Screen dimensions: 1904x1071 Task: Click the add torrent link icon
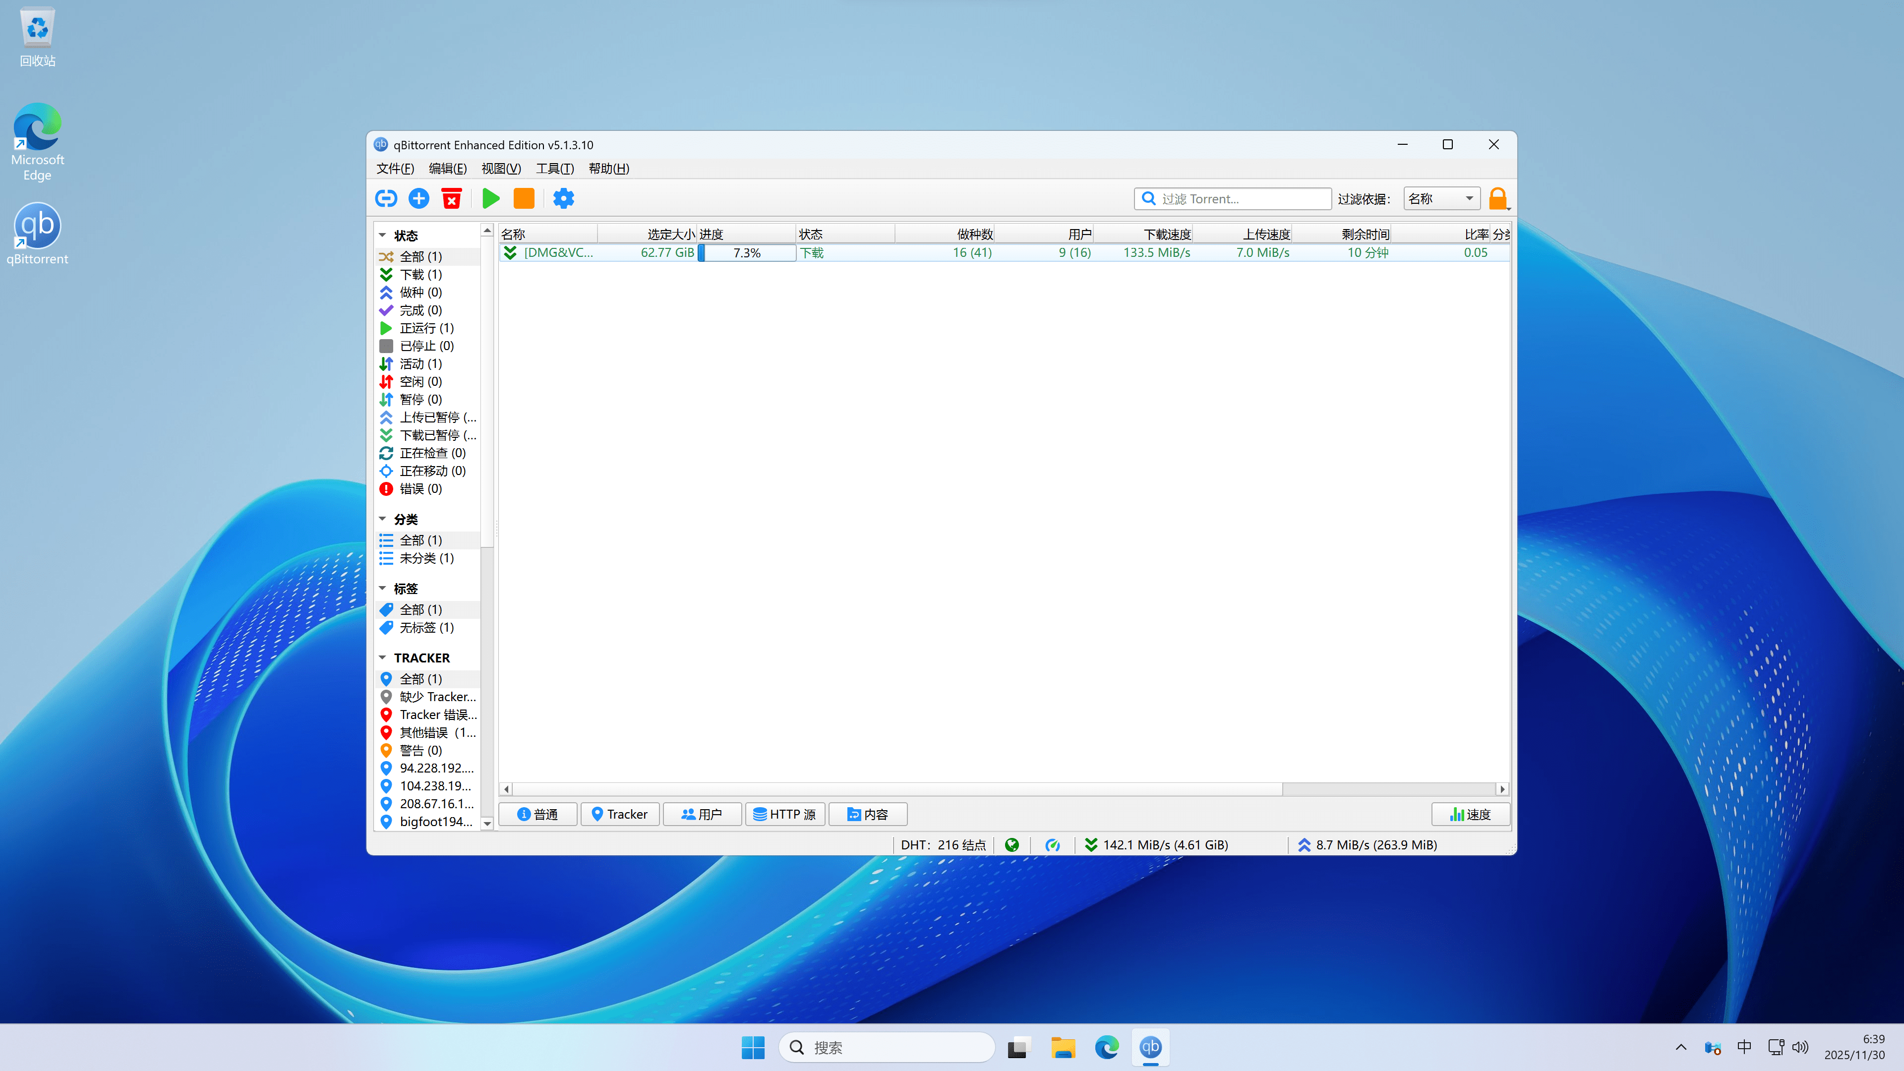pyautogui.click(x=386, y=198)
